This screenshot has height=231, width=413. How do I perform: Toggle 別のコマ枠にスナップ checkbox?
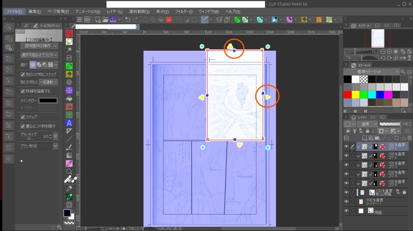click(23, 74)
